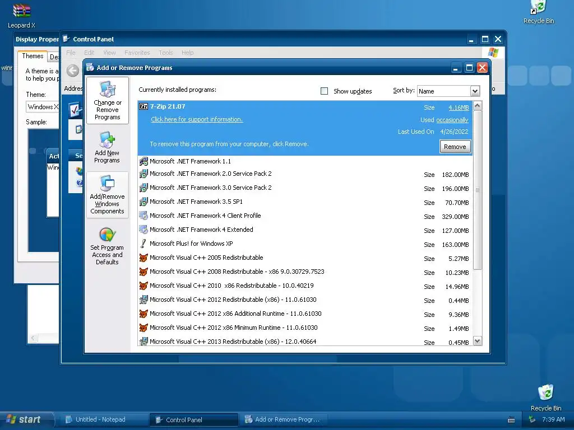The image size is (574, 430).
Task: Open the Sort by Name dropdown
Action: 448,91
